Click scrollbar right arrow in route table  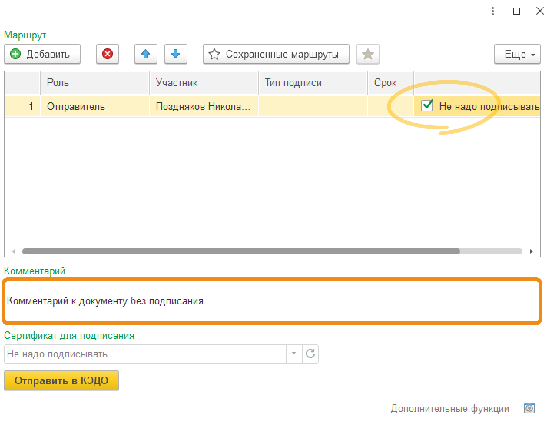point(531,251)
